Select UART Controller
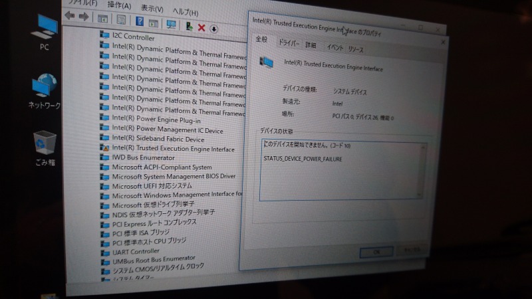 click(x=136, y=252)
